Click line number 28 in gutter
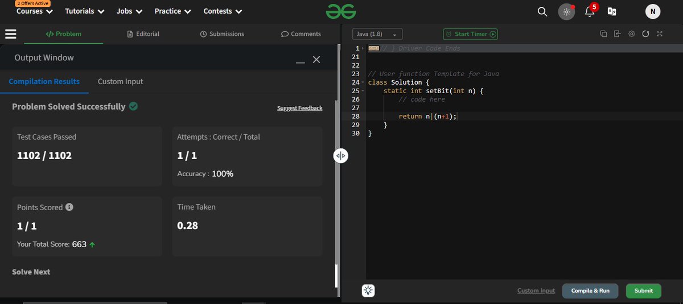The image size is (683, 304). pos(356,116)
